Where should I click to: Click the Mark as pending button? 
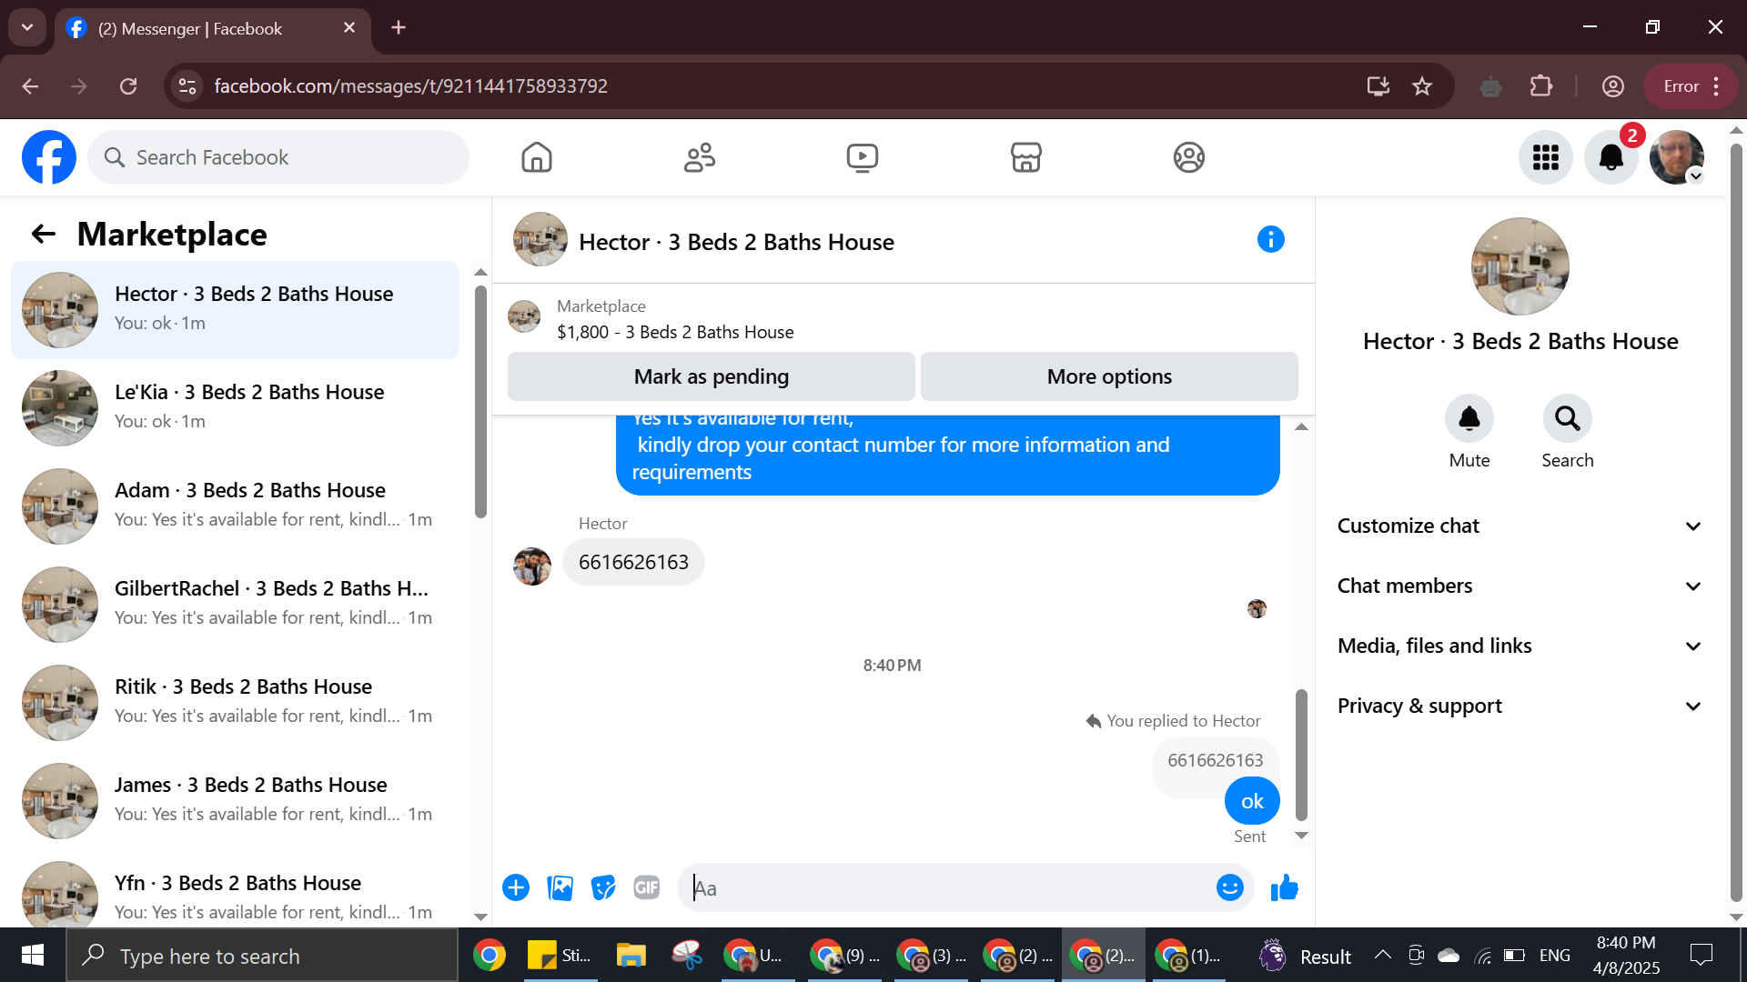coord(711,376)
